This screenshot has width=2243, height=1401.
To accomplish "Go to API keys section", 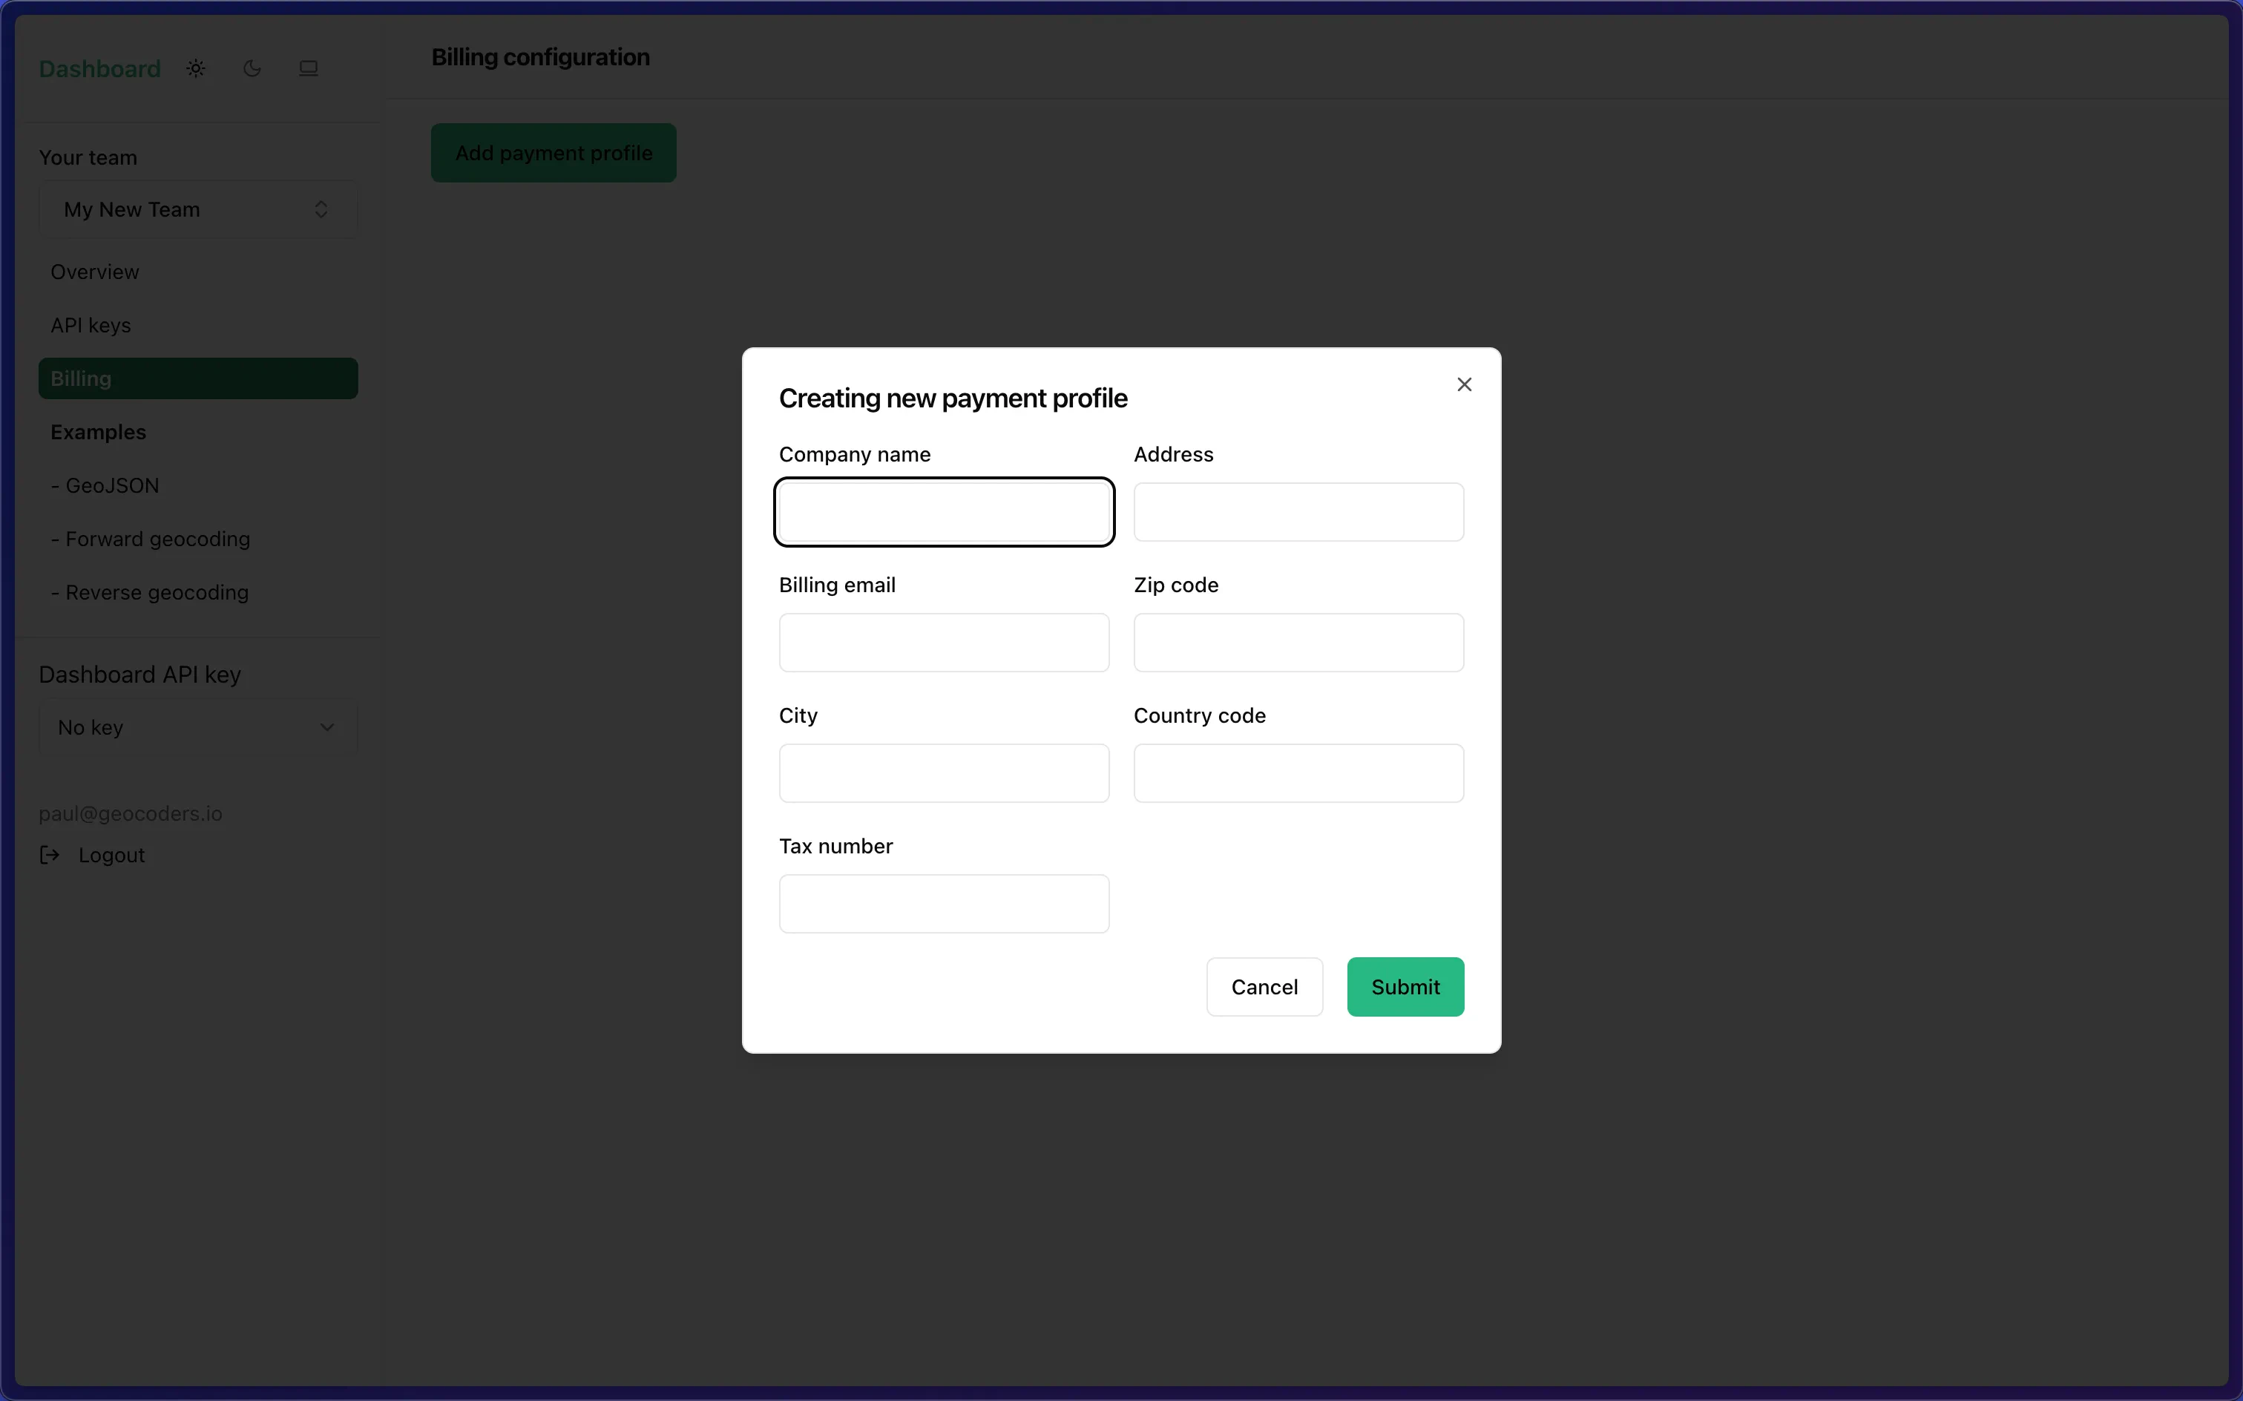I will click(x=91, y=325).
